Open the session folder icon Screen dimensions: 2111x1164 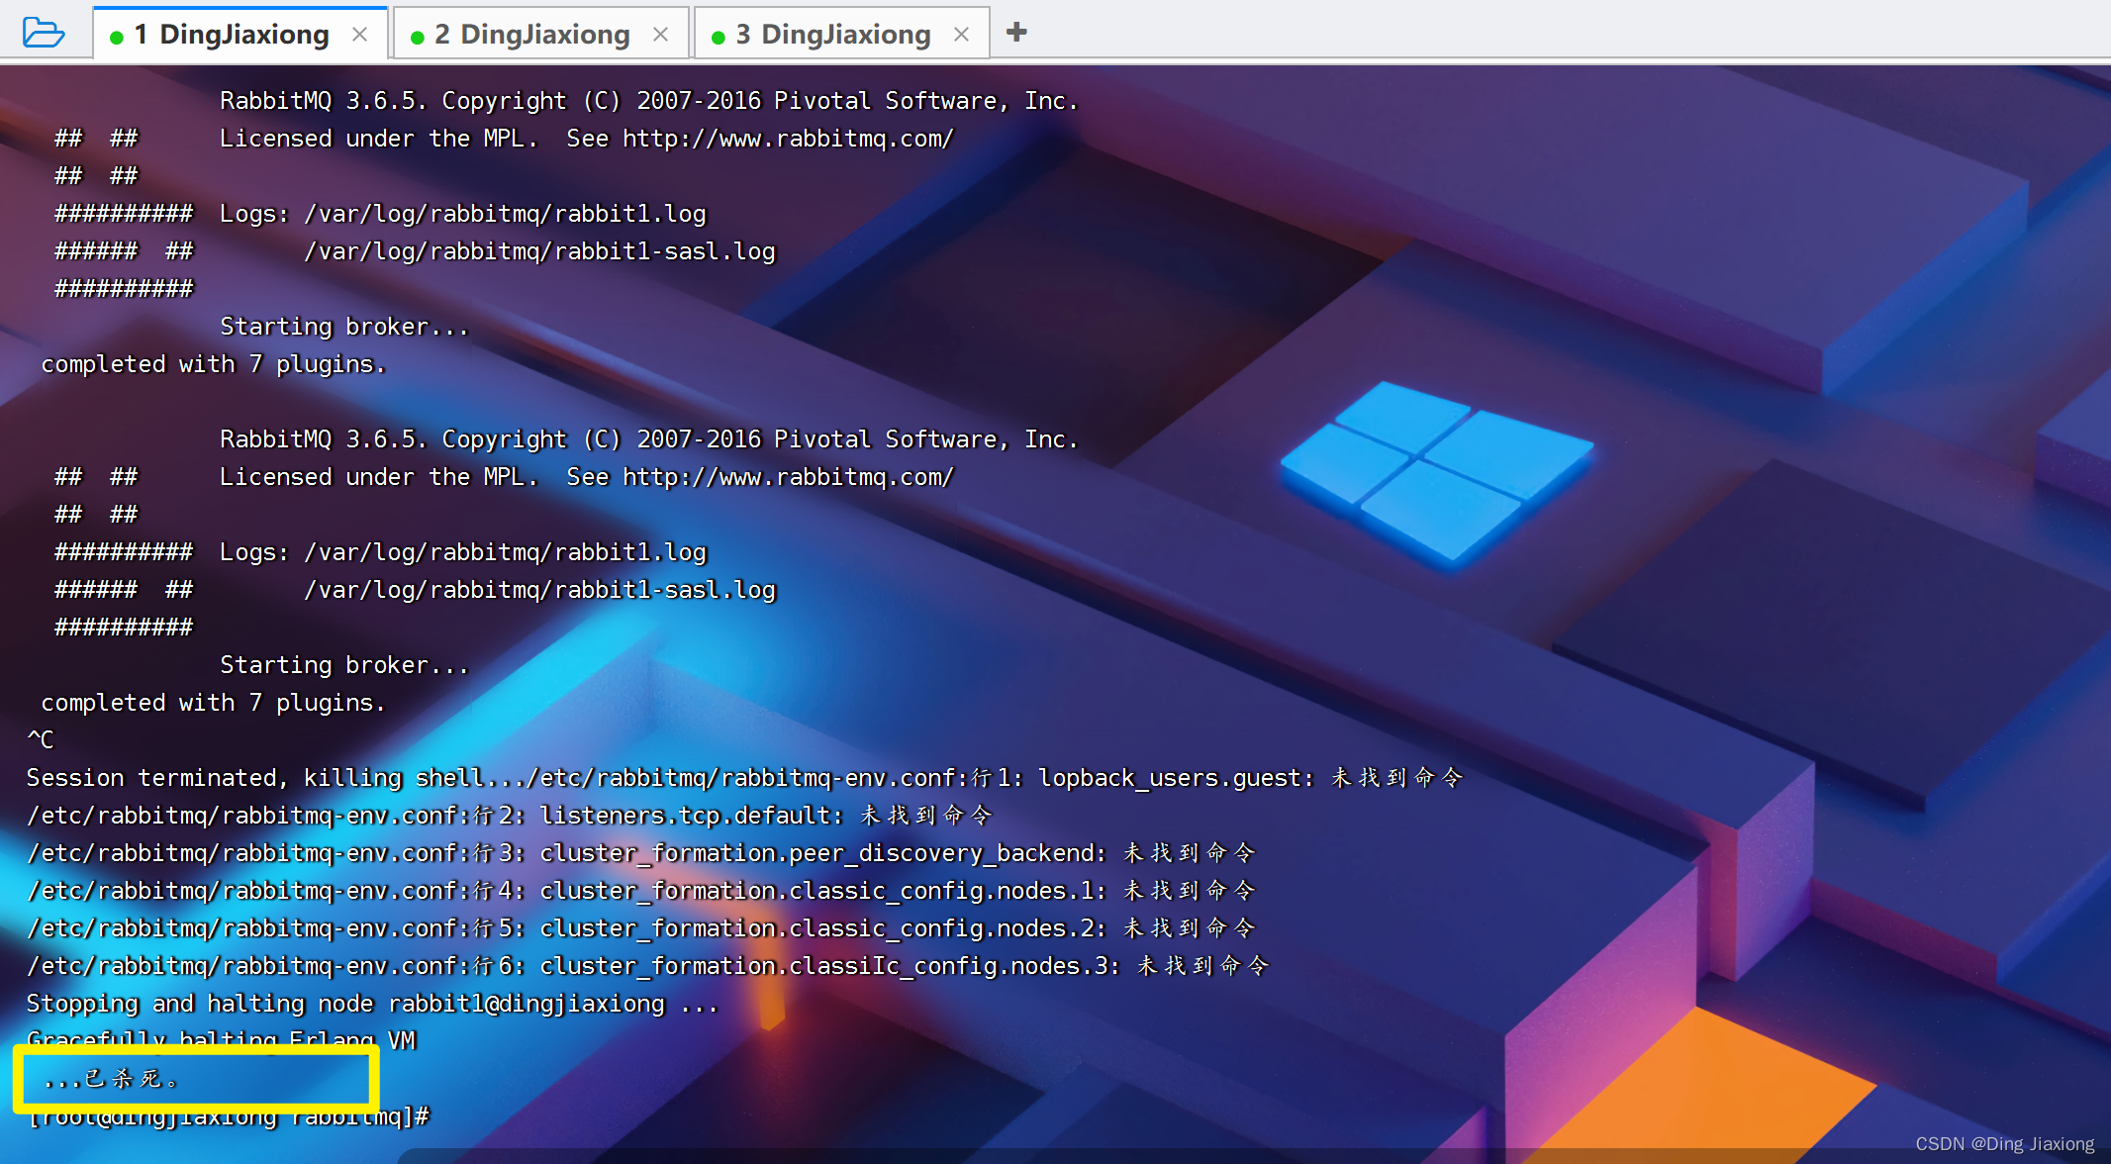pos(44,33)
